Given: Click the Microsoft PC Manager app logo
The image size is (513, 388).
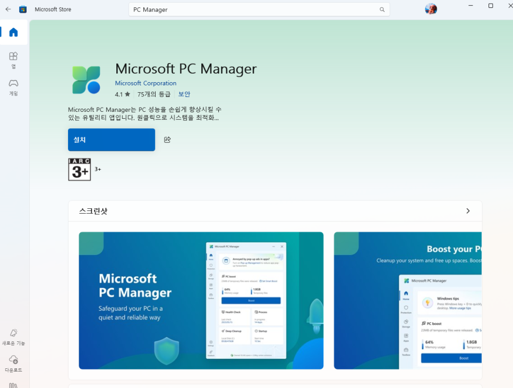Looking at the screenshot, I should click(x=87, y=80).
